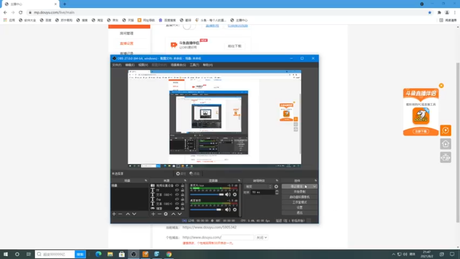The width and height of the screenshot is (460, 259).
Task: Click the start recording button in controls
Action: coord(300,192)
